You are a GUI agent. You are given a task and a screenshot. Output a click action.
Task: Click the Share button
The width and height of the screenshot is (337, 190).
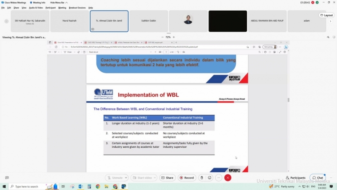167,178
